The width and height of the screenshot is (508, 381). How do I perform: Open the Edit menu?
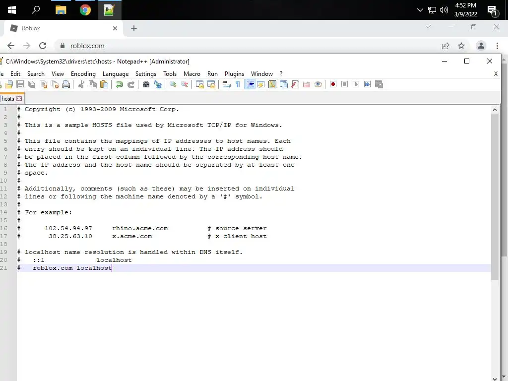[15, 74]
